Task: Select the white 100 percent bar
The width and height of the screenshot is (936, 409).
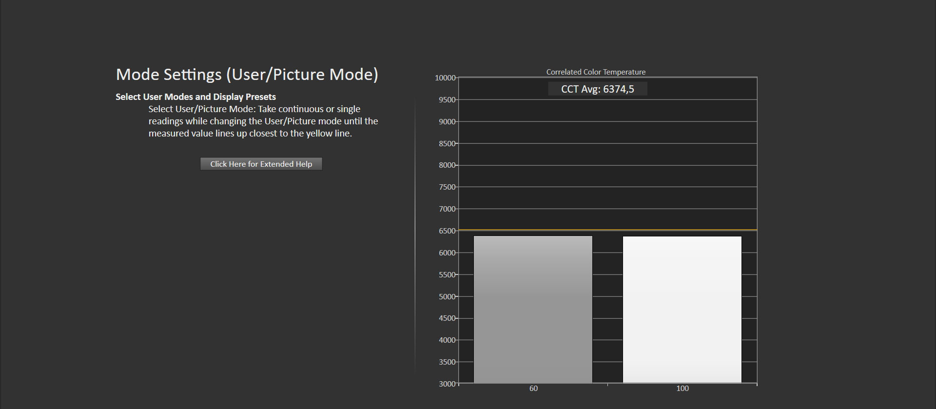Action: click(x=682, y=309)
